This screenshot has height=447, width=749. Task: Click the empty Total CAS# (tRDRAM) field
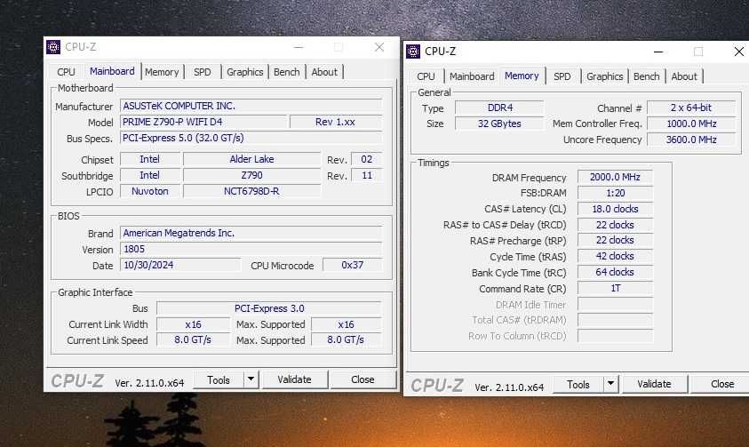click(615, 320)
